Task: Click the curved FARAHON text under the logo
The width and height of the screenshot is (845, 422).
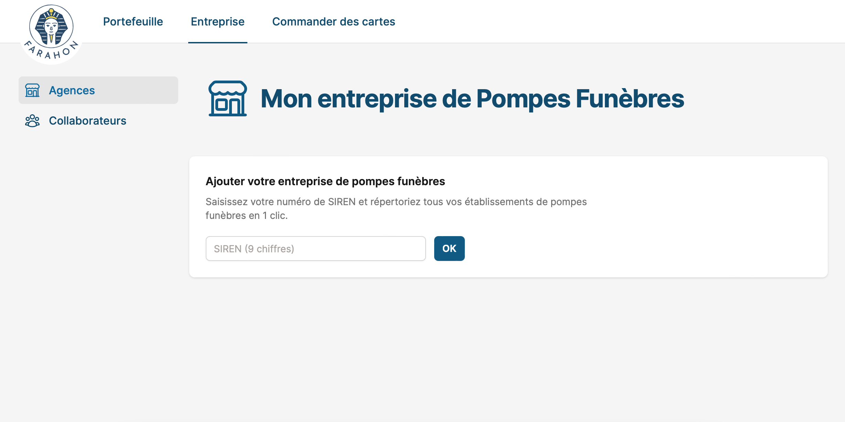Action: coord(51,52)
